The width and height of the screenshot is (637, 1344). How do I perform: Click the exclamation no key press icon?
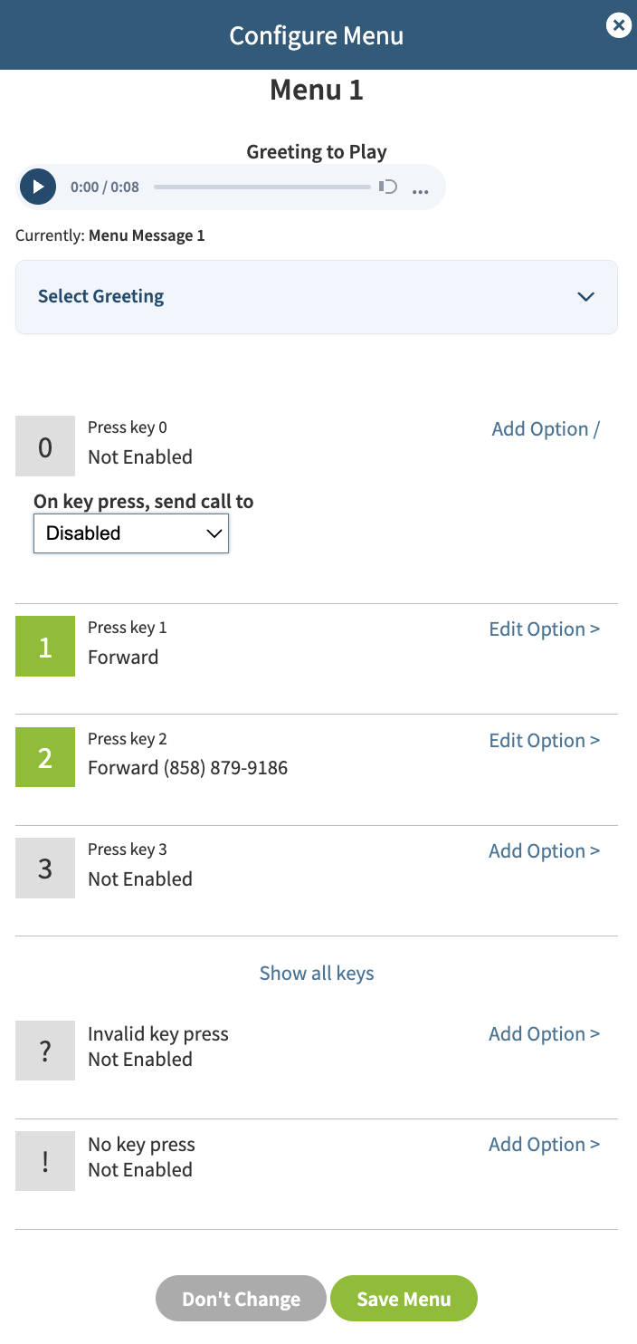click(x=45, y=1161)
